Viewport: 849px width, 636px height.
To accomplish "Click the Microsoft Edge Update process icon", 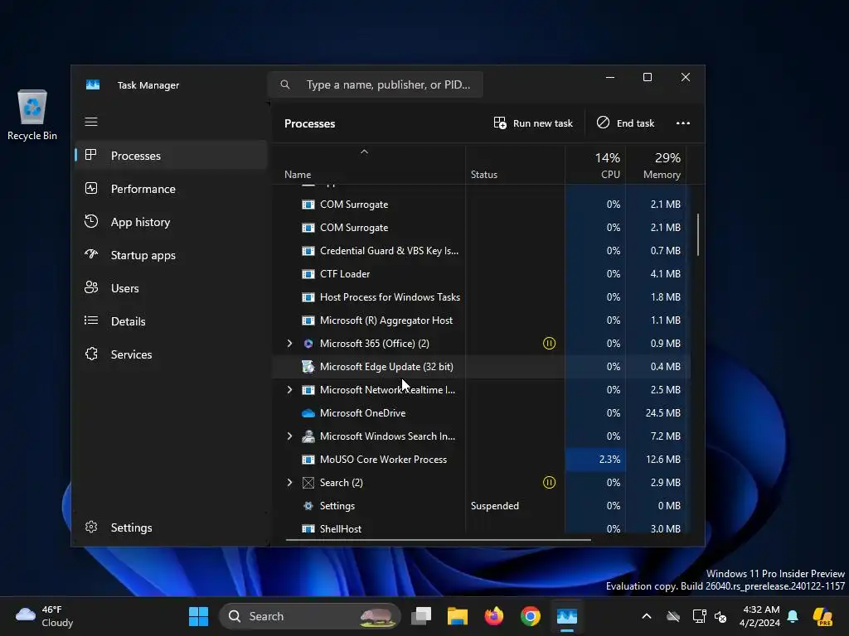I will click(x=308, y=367).
